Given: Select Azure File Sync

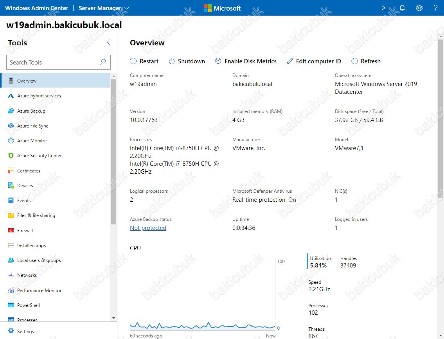Looking at the screenshot, I should (56, 126).
